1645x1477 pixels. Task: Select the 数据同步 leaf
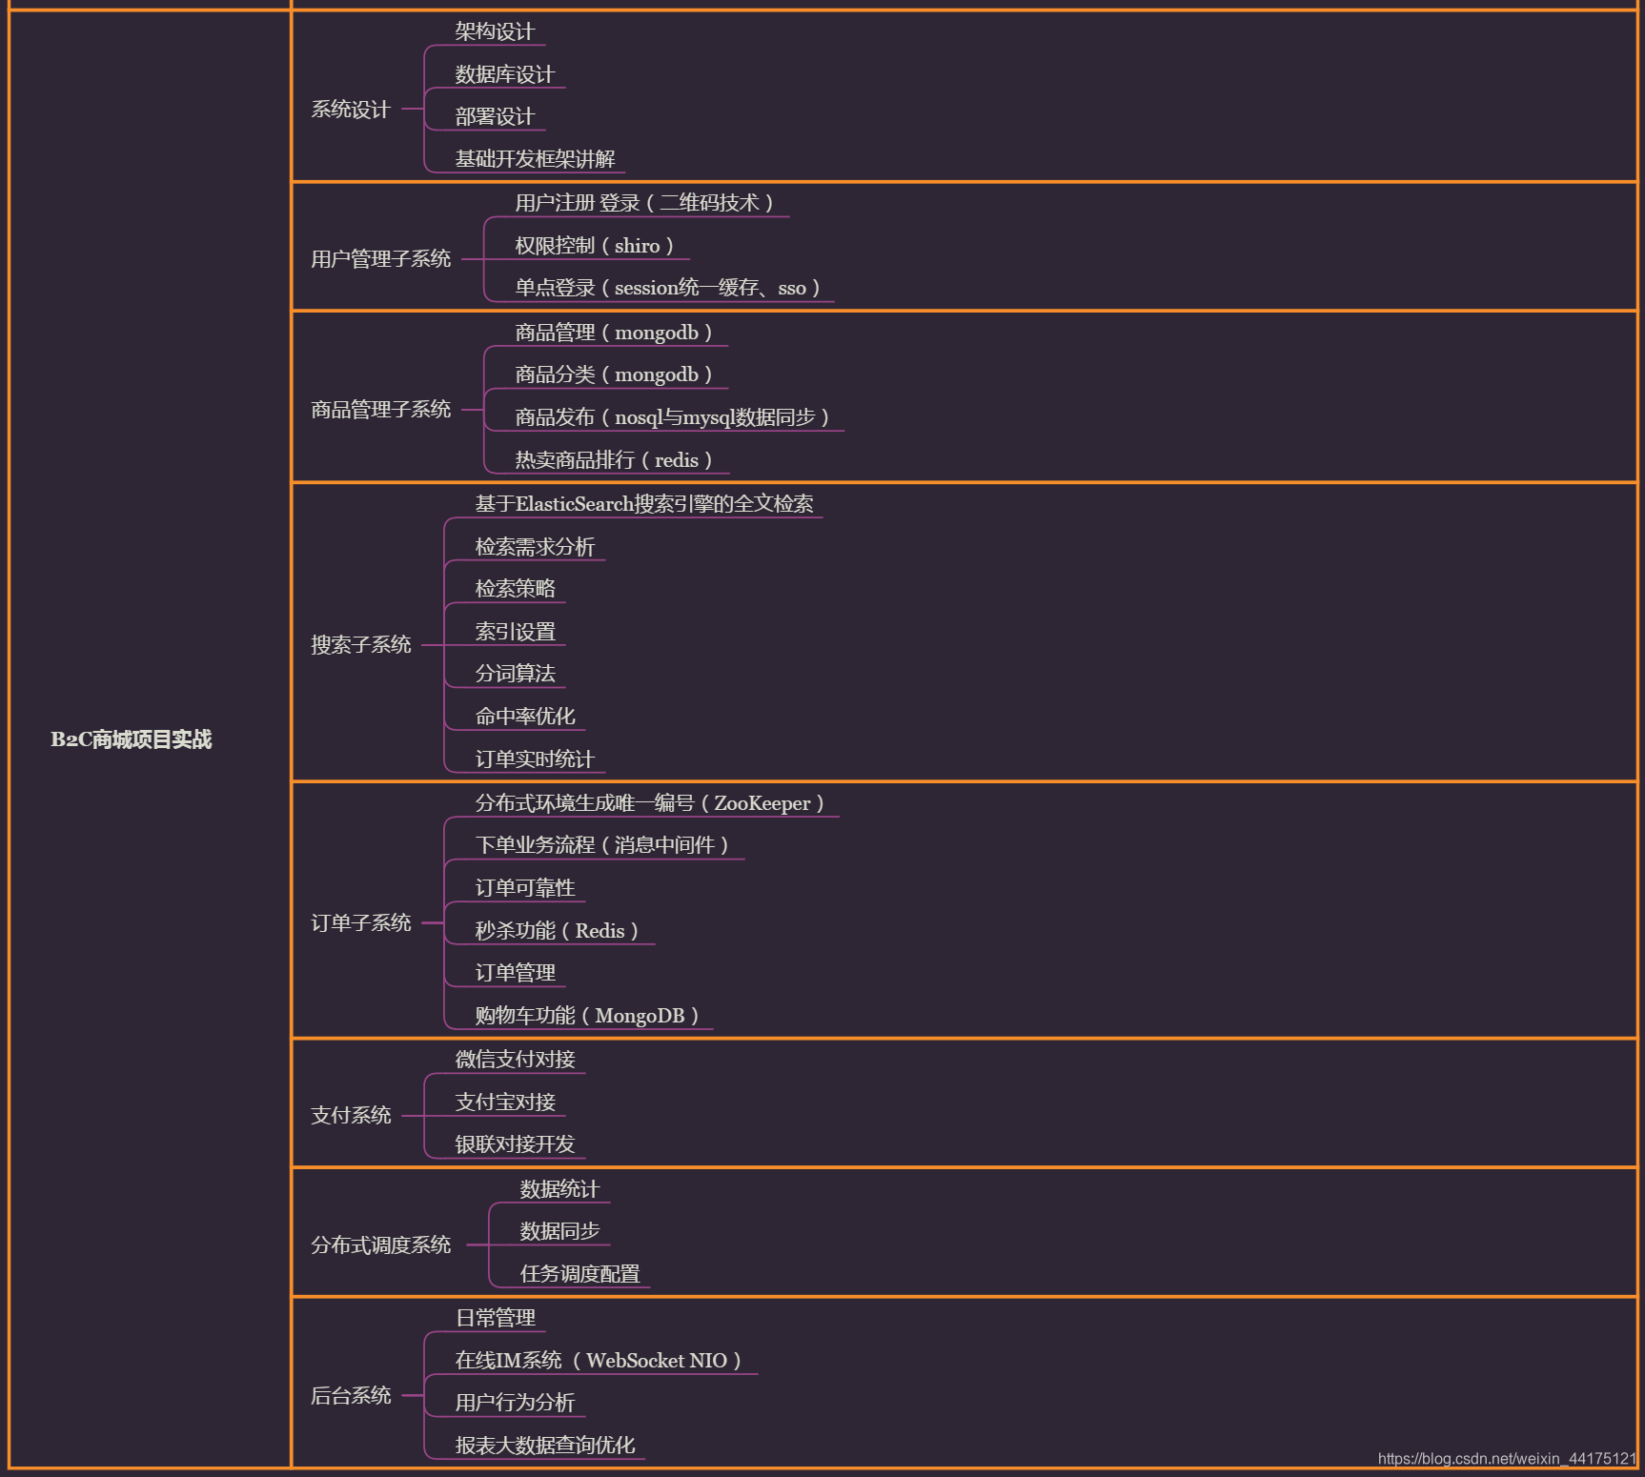tap(559, 1231)
